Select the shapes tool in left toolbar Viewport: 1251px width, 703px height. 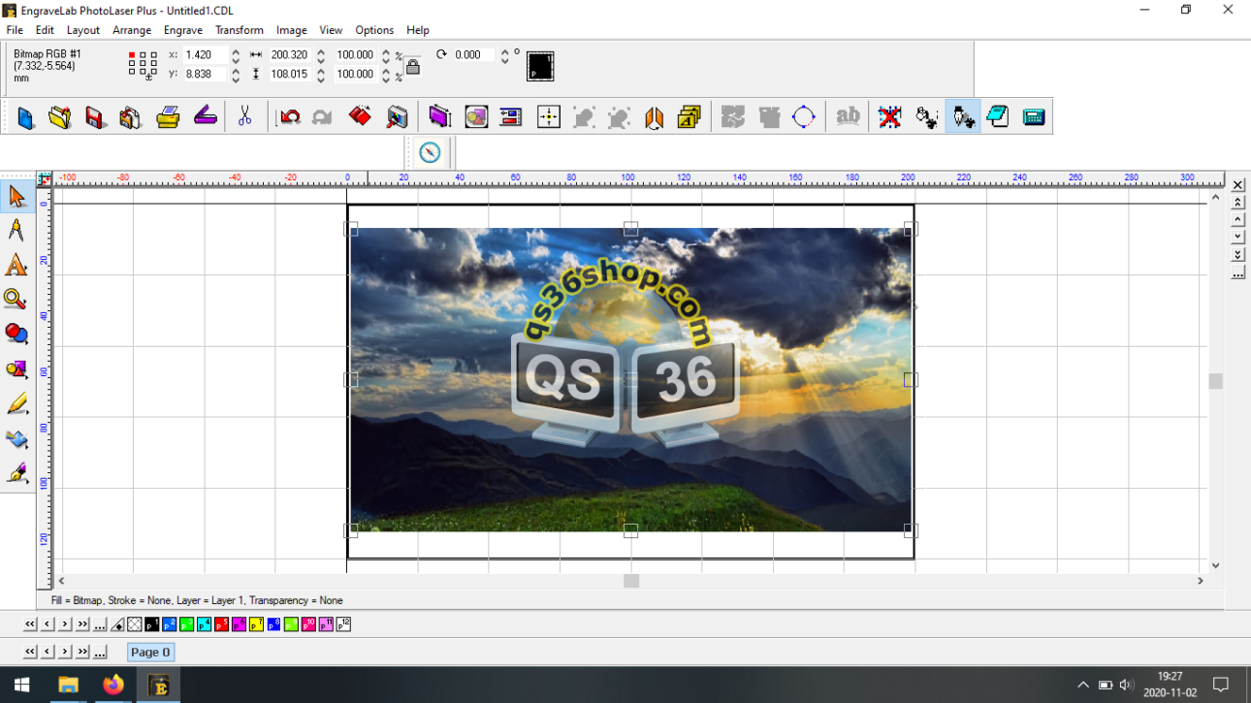point(16,369)
